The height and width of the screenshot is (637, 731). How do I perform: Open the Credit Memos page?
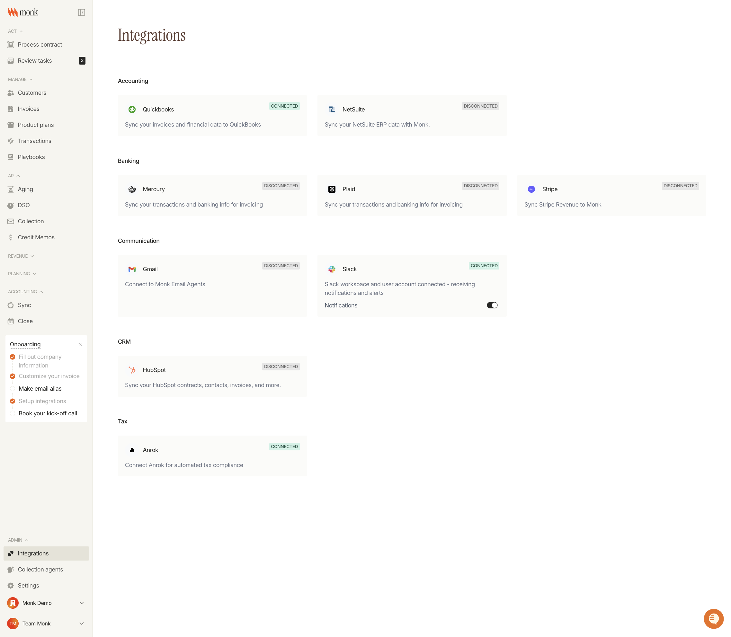click(36, 237)
